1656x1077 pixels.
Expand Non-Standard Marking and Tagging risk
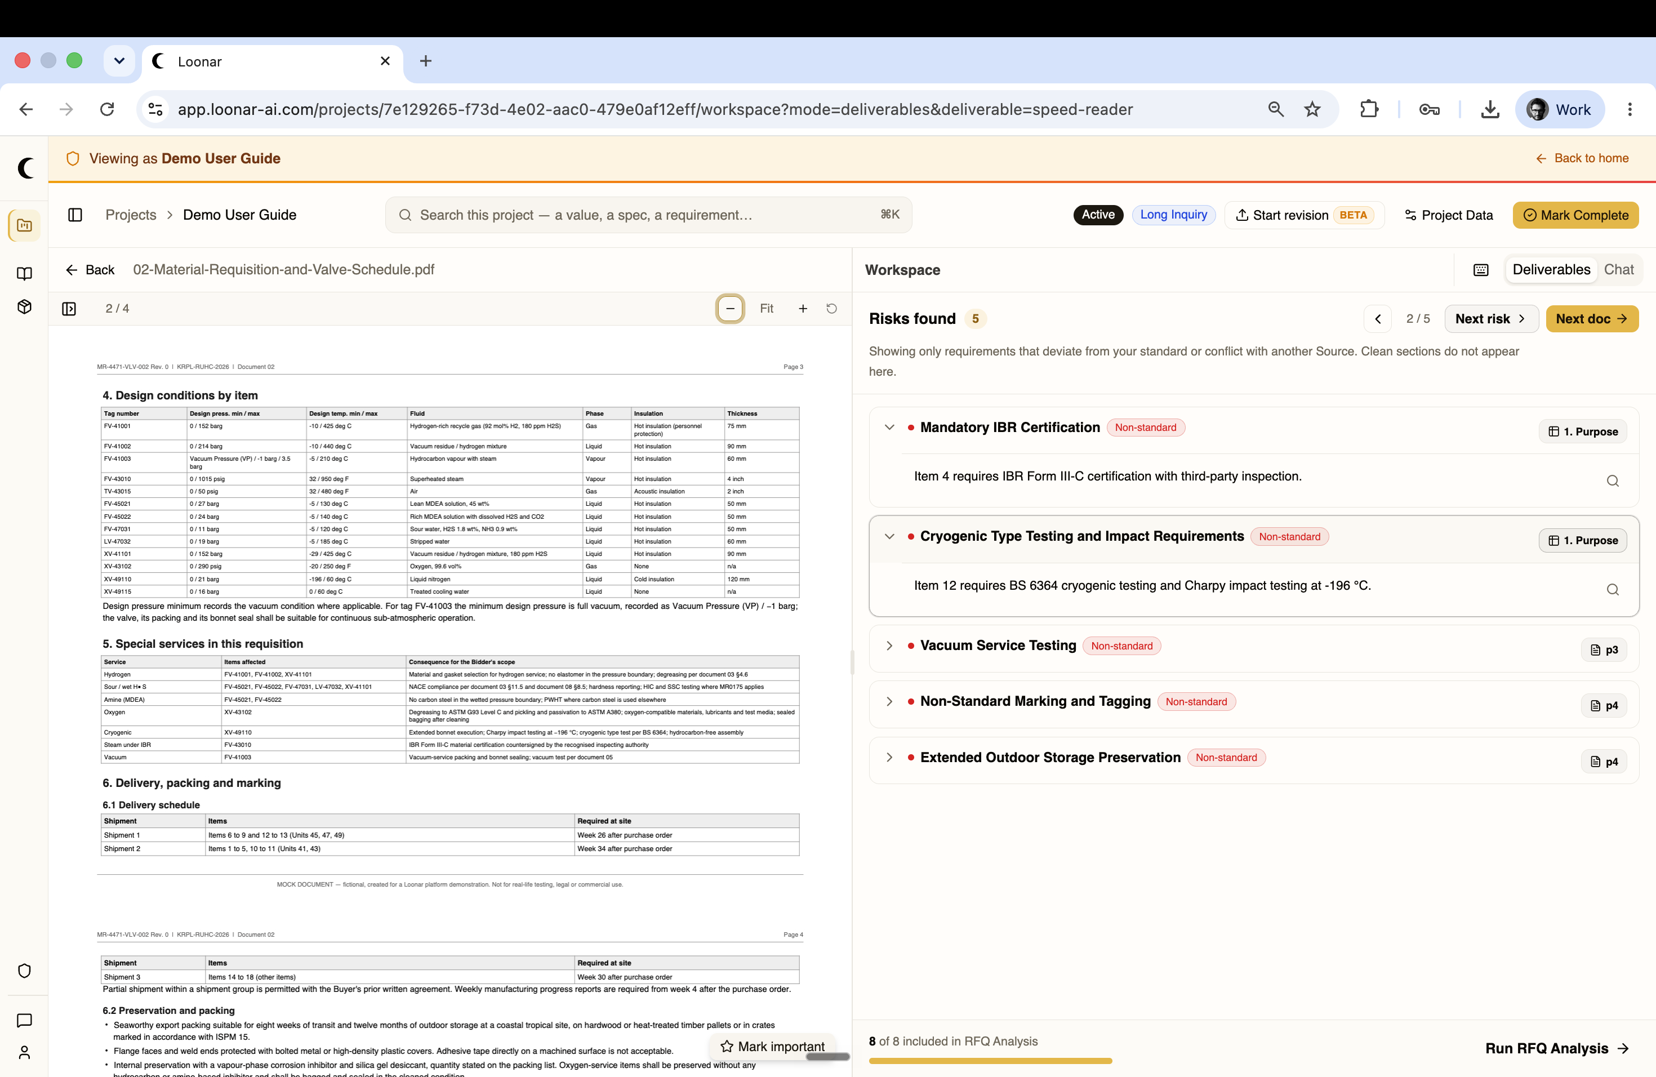(x=889, y=701)
